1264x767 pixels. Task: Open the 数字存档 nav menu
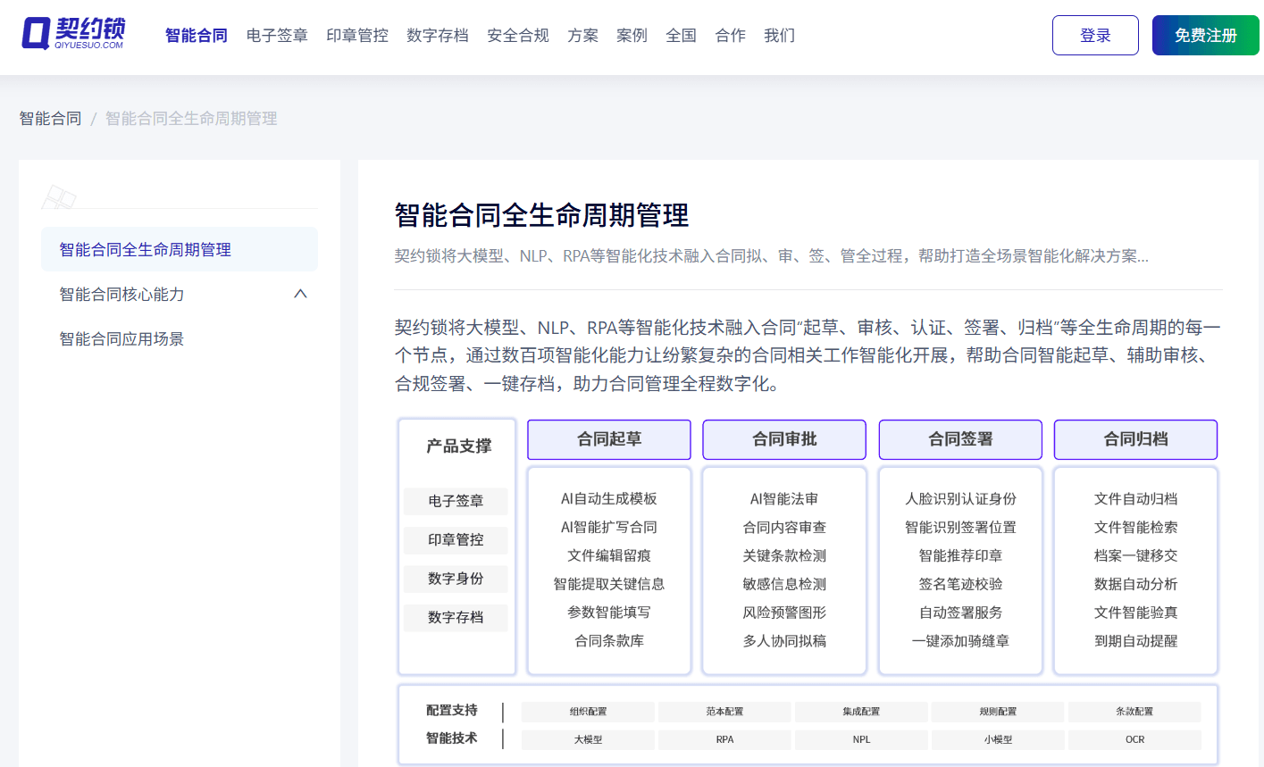pyautogui.click(x=438, y=36)
